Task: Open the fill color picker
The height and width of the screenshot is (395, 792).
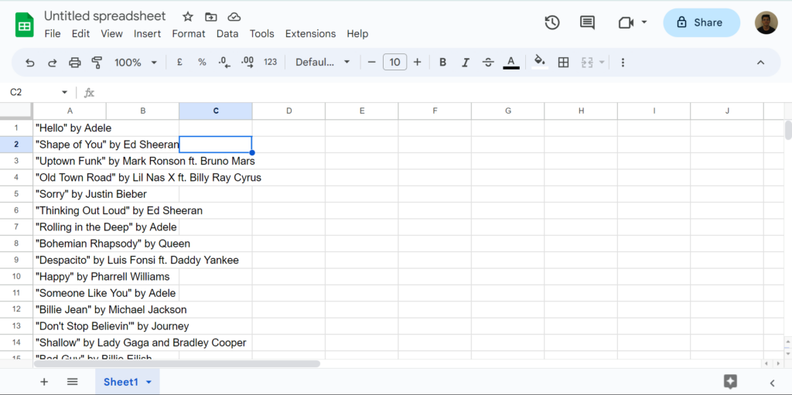Action: [x=540, y=62]
